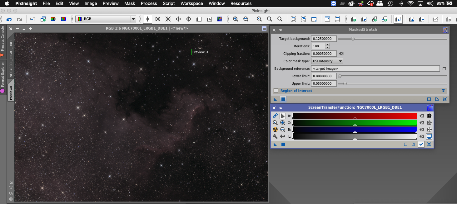
Task: Click the link RGB channels chain icon
Action: pos(275,116)
